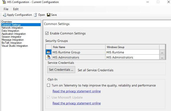Click the HIS Administrators Windows group cell

(132, 57)
